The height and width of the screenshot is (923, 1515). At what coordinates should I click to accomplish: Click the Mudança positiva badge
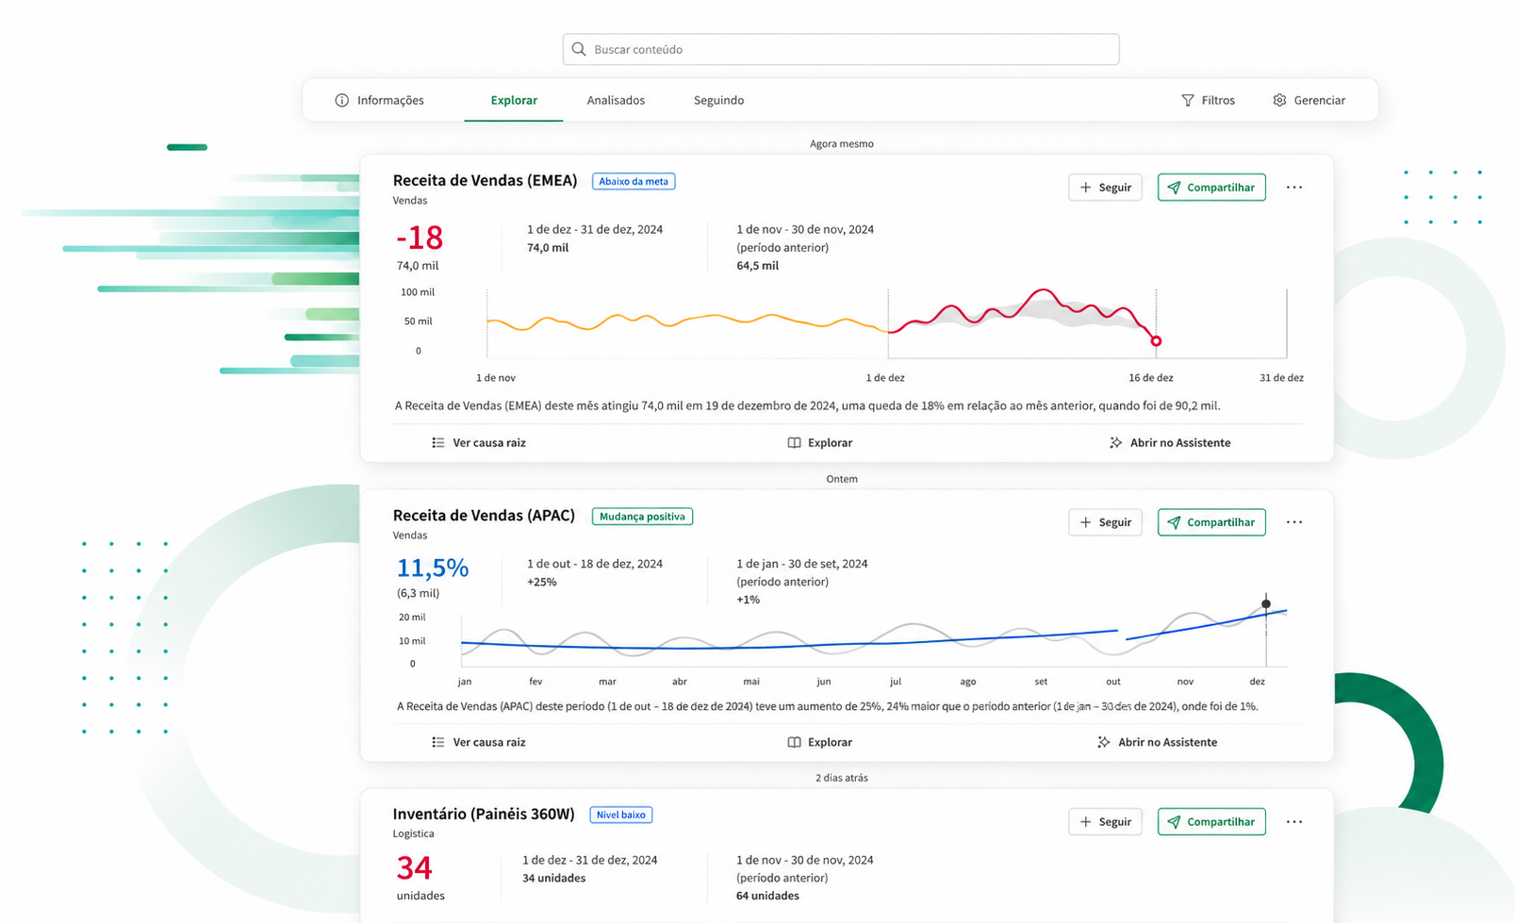point(642,517)
